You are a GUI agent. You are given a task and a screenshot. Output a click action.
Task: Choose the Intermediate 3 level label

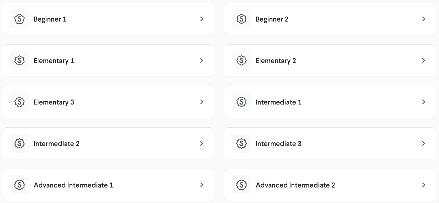[x=278, y=144]
